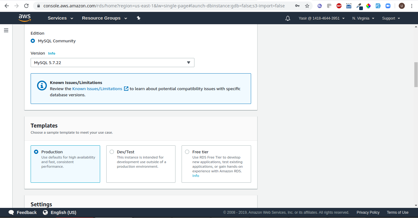Select the Production template

(x=65, y=164)
